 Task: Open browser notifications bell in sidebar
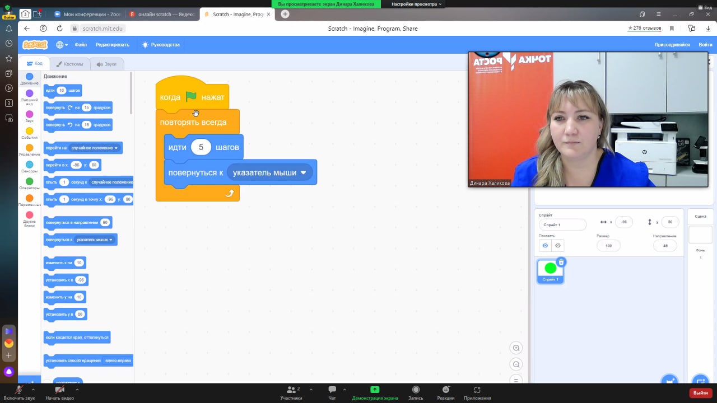(9, 29)
